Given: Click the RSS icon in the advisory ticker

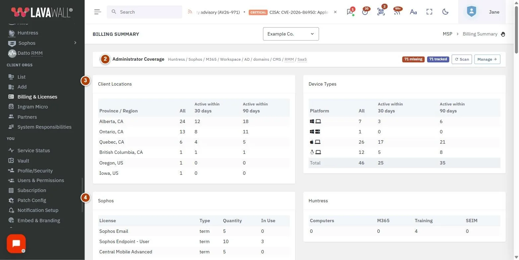Looking at the screenshot, I should click(190, 12).
